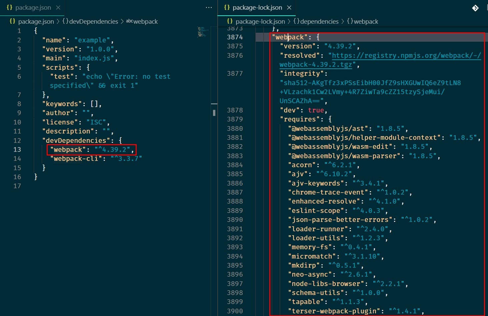Click the "tapable" entry
Viewport: 488px width, 316px height.
(x=328, y=302)
